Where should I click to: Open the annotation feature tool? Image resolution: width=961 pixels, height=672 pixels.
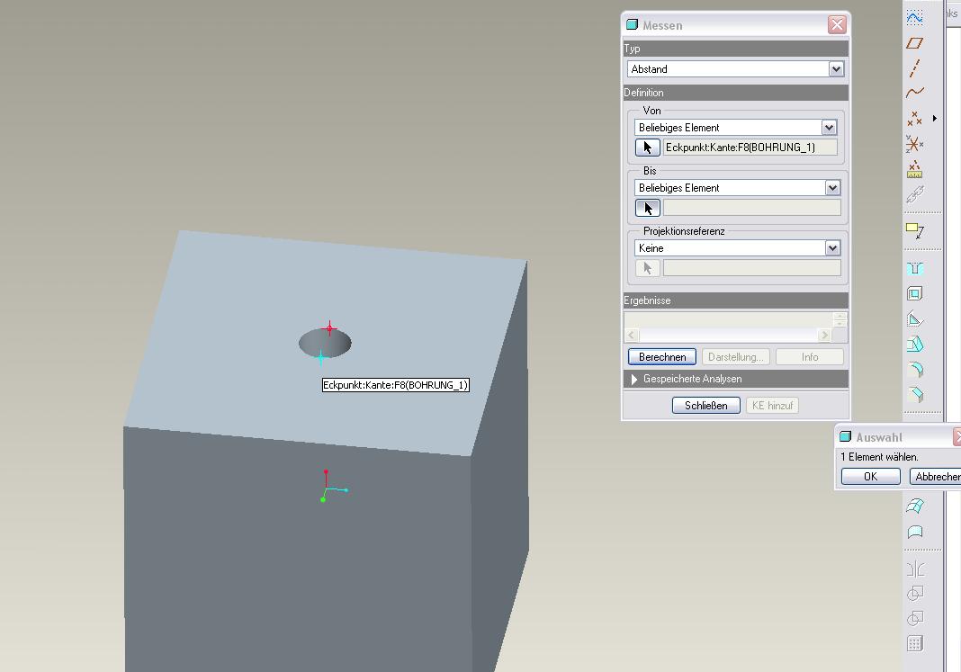coord(914,230)
